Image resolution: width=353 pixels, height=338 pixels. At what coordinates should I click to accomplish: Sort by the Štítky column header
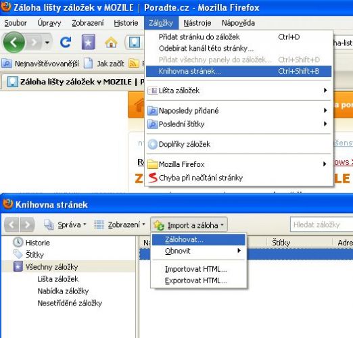tap(300, 243)
